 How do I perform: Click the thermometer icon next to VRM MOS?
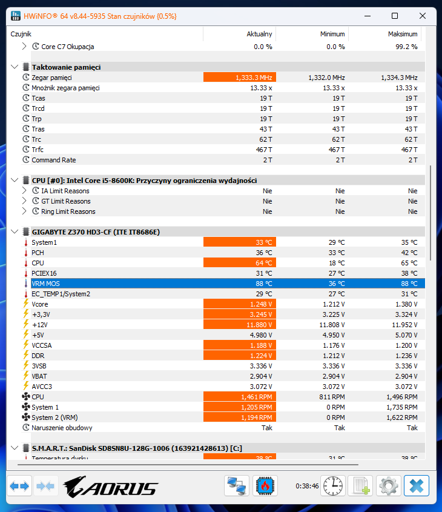pos(26,284)
